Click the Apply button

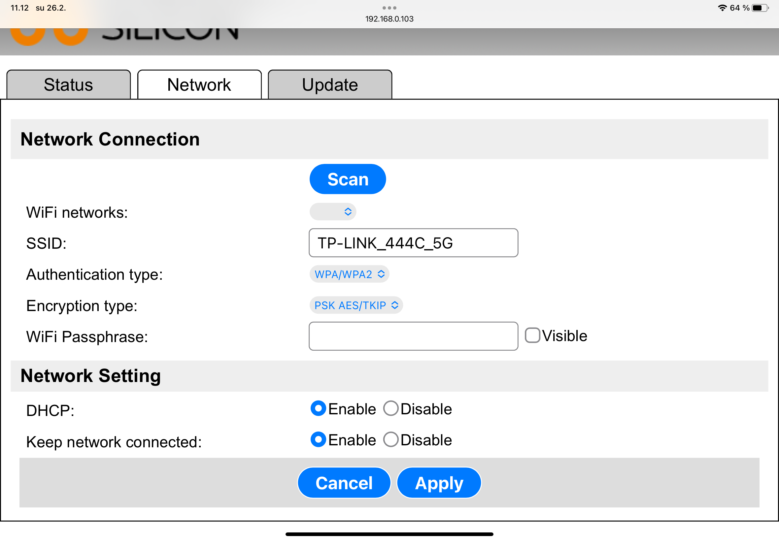pyautogui.click(x=439, y=483)
